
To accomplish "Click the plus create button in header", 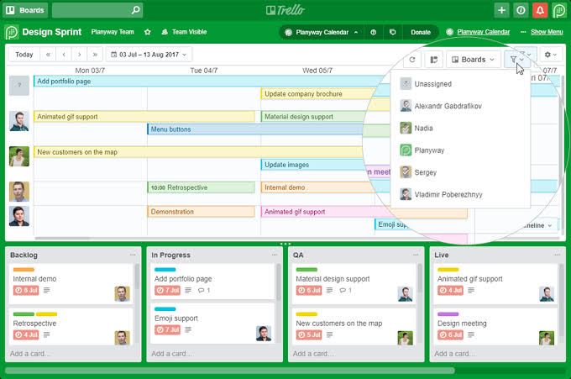I will coord(501,10).
